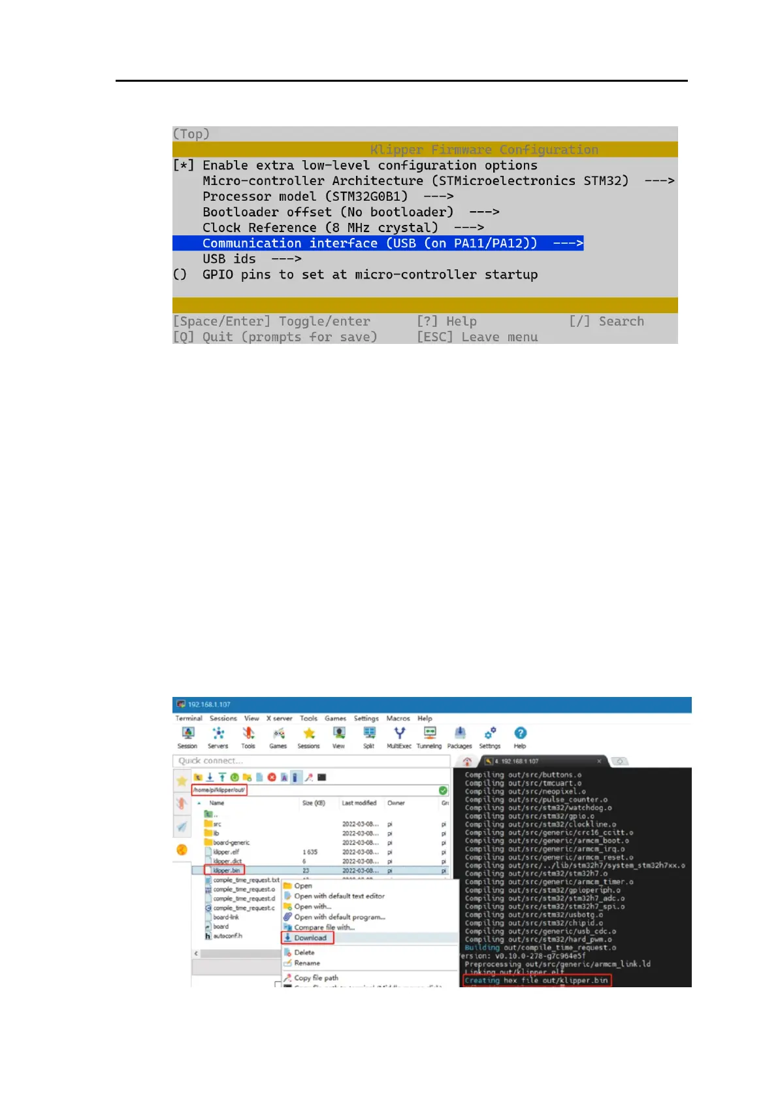Select the star favorites sidebar tab
Image resolution: width=778 pixels, height=1101 pixels.
[x=182, y=781]
